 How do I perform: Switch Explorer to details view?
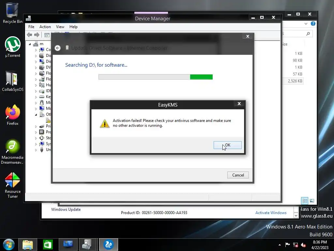click(x=305, y=201)
